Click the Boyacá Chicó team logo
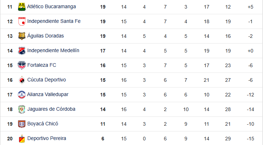Image resolution: width=263 pixels, height=145 pixels. pos(22,124)
